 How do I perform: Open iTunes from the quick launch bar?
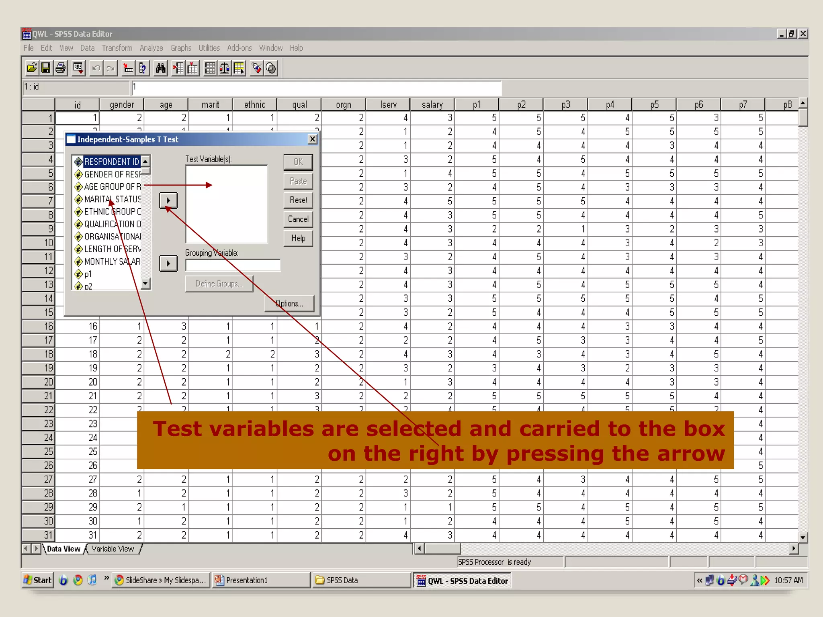92,580
